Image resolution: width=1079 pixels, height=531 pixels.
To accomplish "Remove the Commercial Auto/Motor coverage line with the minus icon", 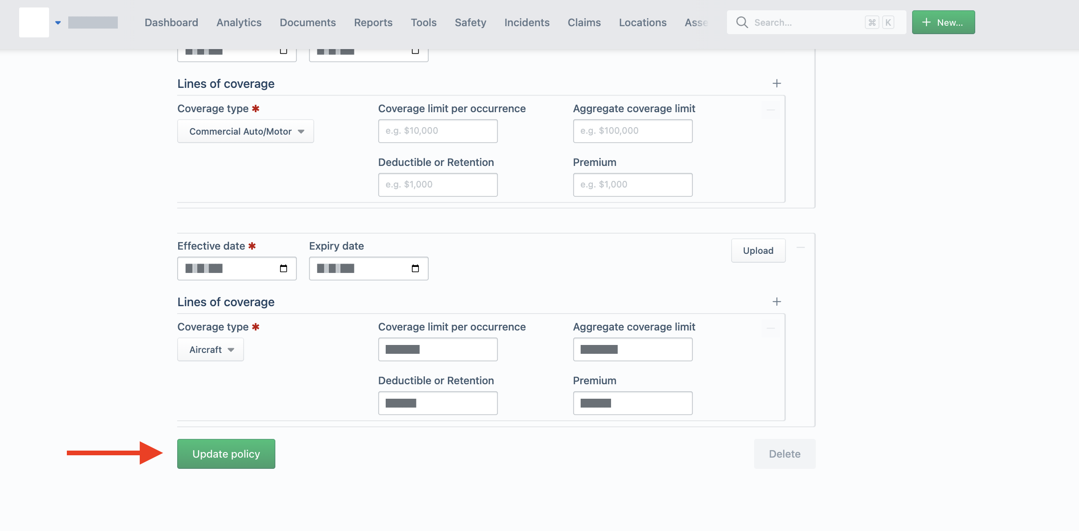I will coord(771,110).
